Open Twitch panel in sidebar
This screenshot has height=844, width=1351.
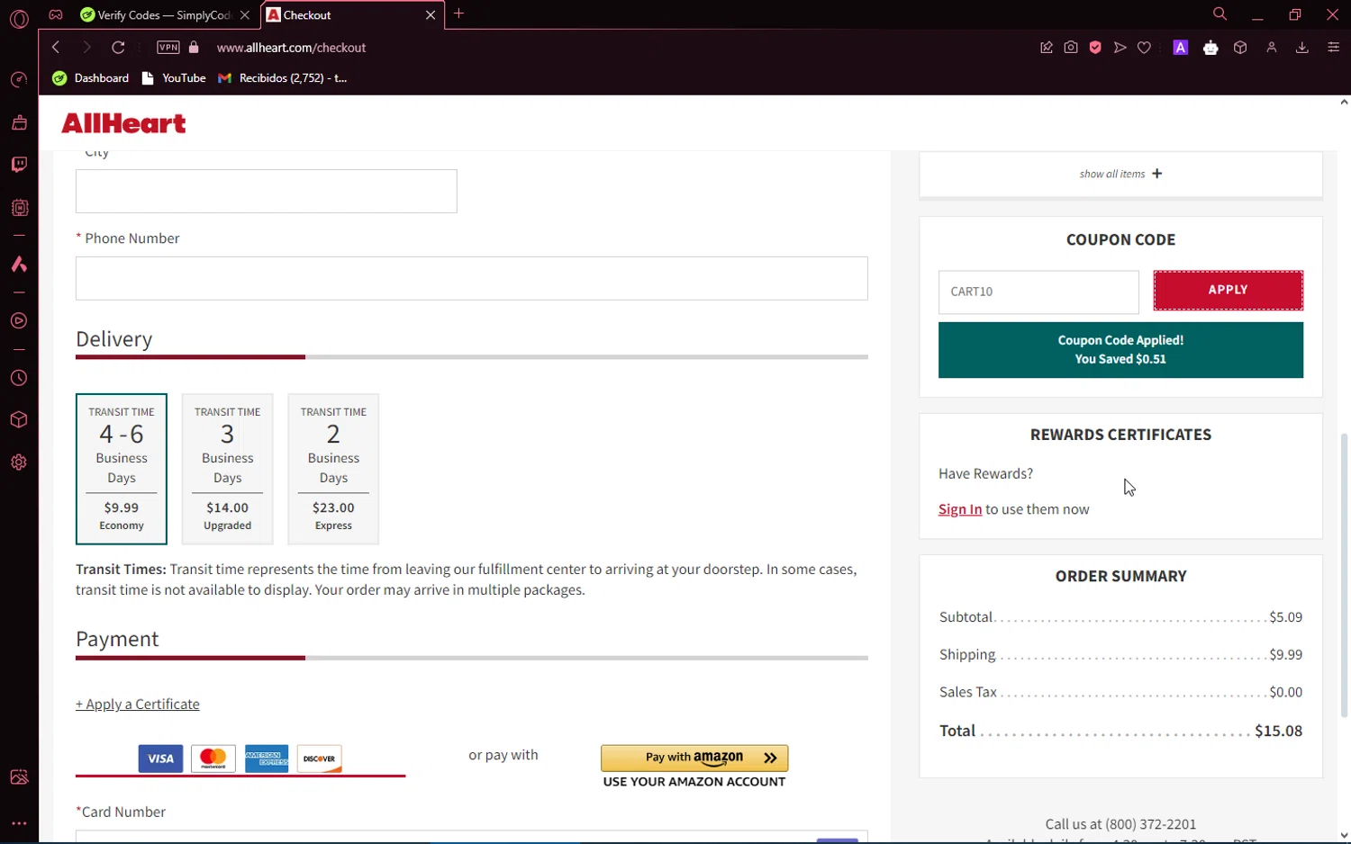[x=19, y=165]
